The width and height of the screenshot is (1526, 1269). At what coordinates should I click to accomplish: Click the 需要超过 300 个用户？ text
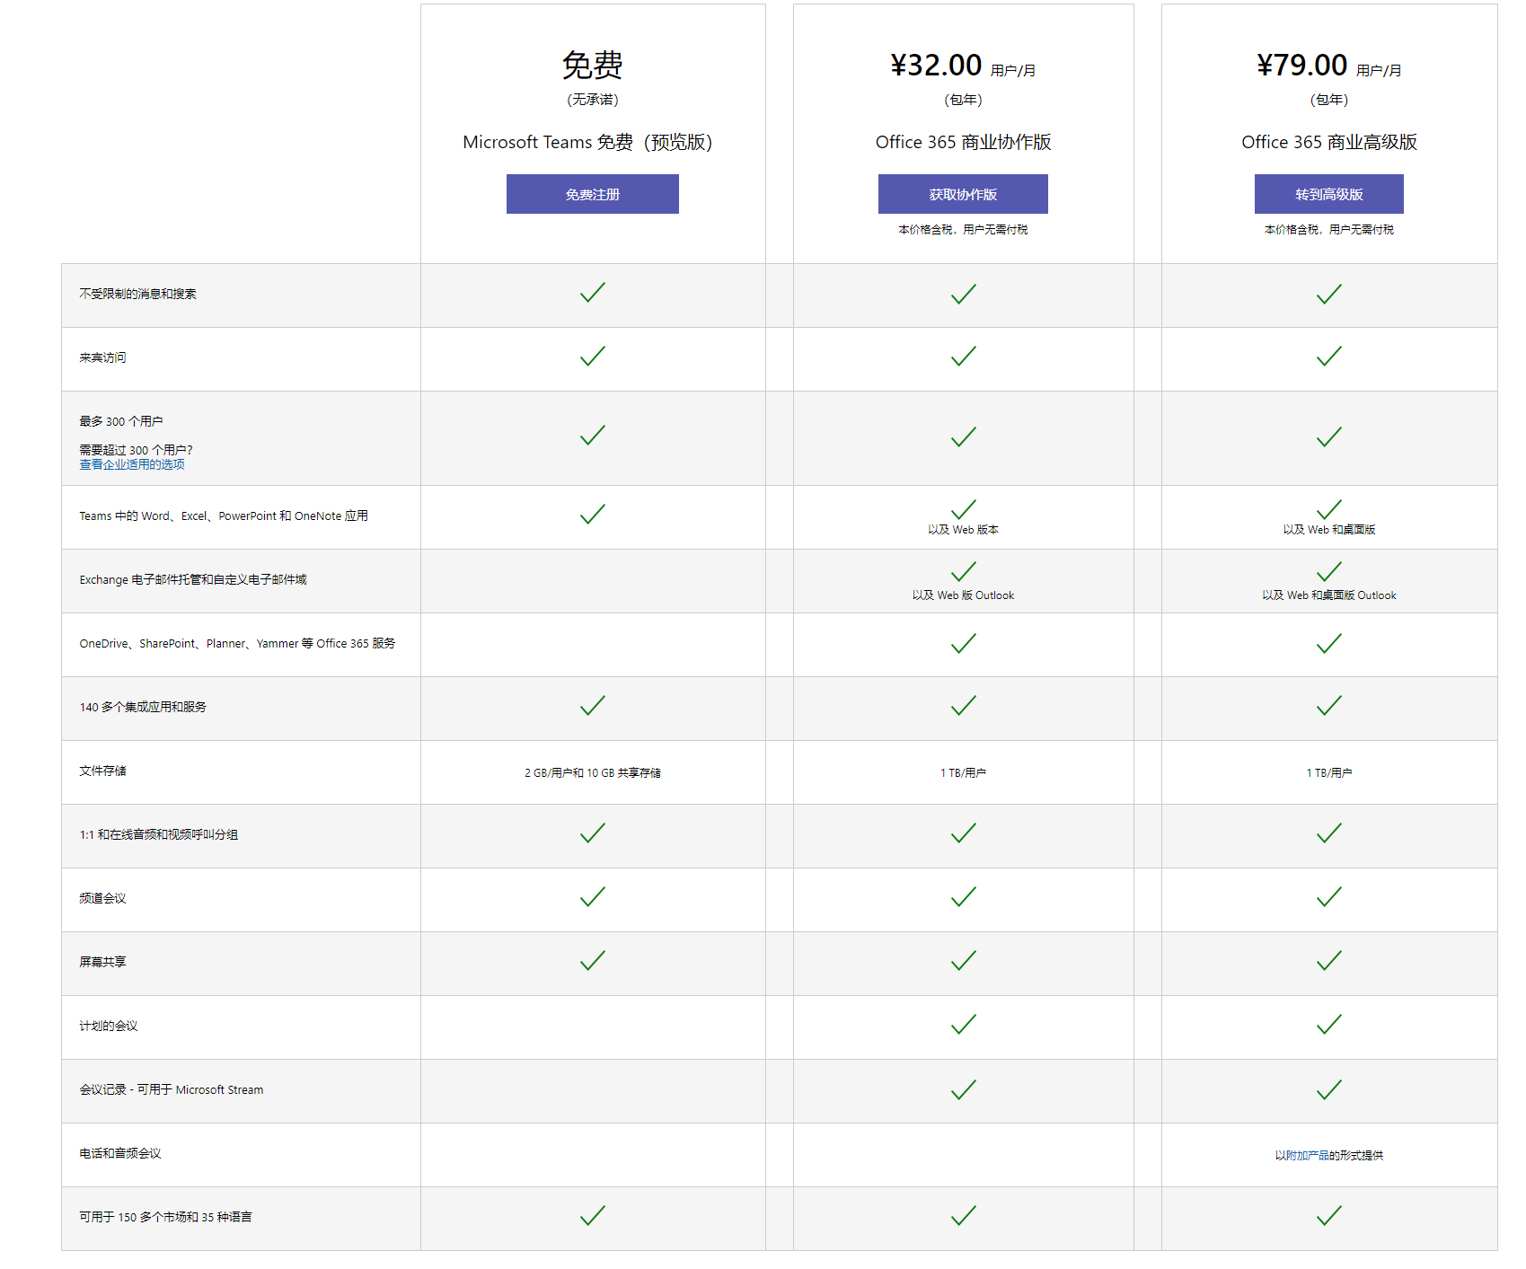pos(136,450)
